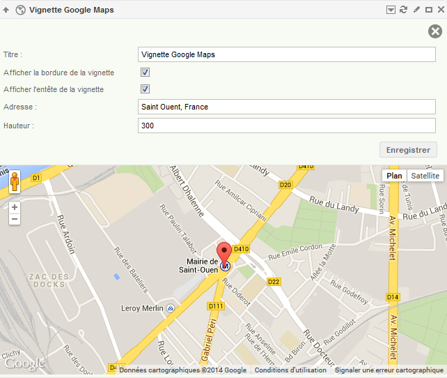447x378 pixels.
Task: Open the portlet options dropdown arrow
Action: 391,10
